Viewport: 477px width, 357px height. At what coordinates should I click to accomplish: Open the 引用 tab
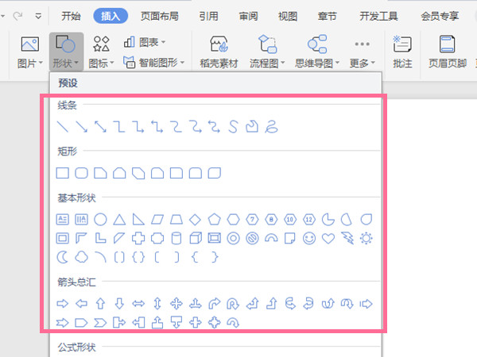pyautogui.click(x=208, y=16)
